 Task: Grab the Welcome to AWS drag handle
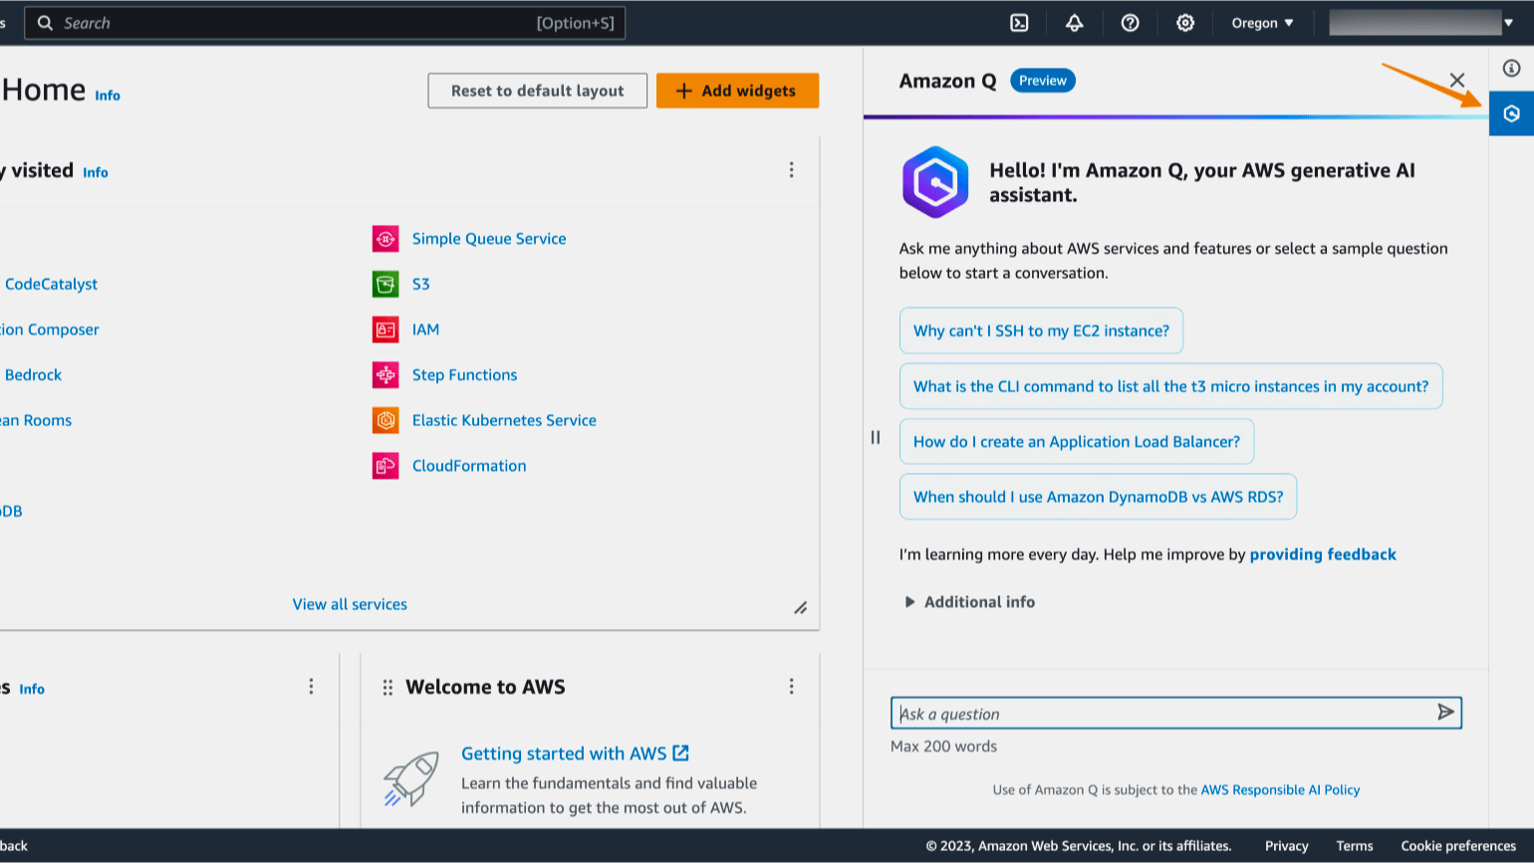[387, 688]
